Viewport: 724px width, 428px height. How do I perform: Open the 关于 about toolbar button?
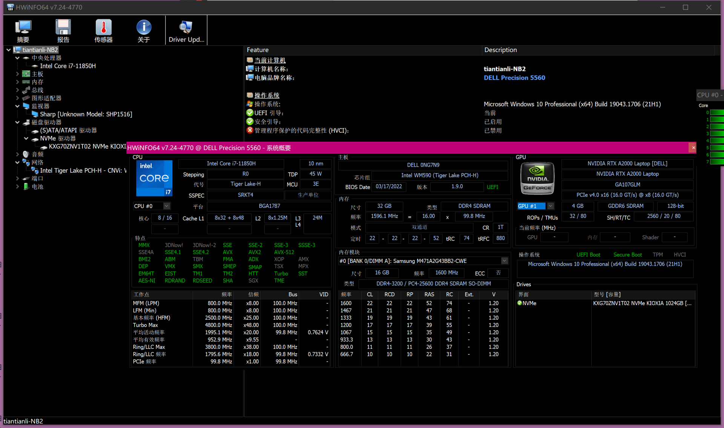pos(144,31)
